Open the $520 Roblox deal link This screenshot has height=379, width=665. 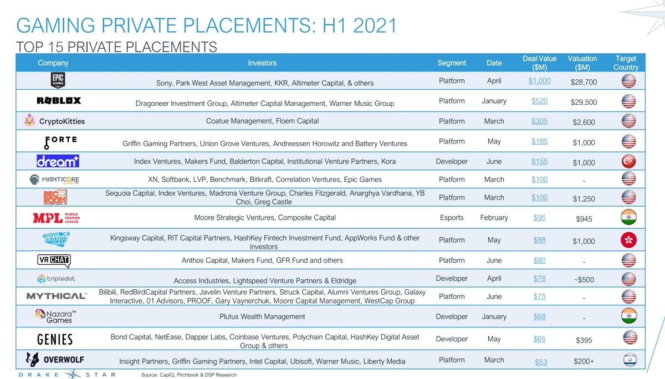(x=539, y=101)
